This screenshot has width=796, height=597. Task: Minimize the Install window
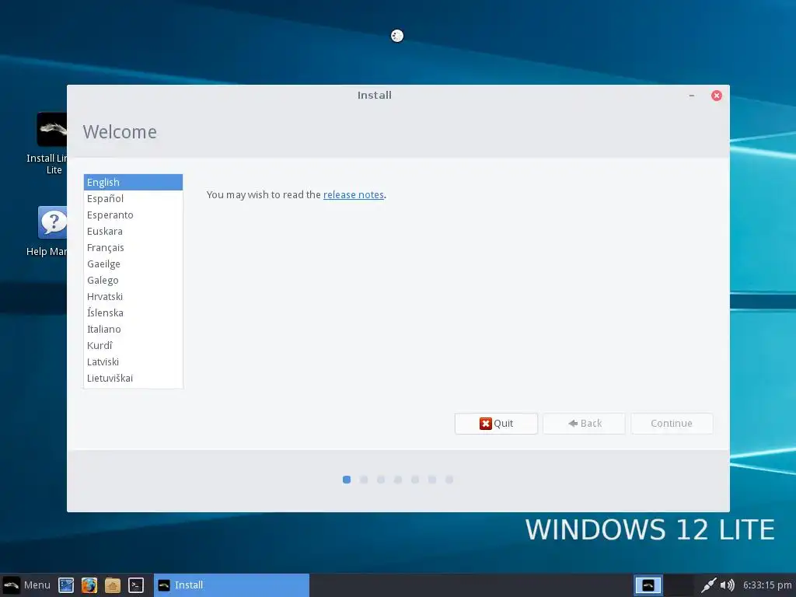coord(691,96)
